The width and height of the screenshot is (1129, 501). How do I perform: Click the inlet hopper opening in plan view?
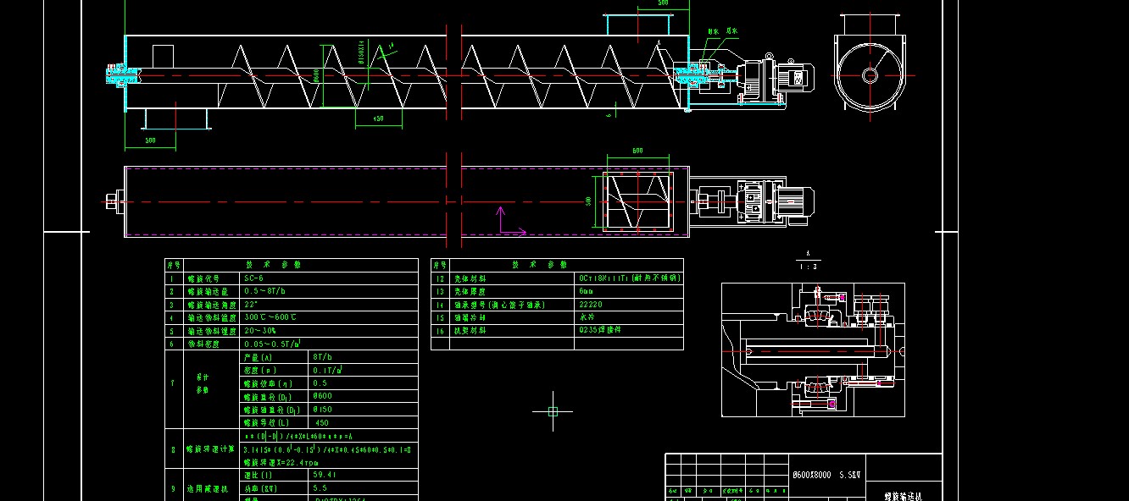pos(637,201)
